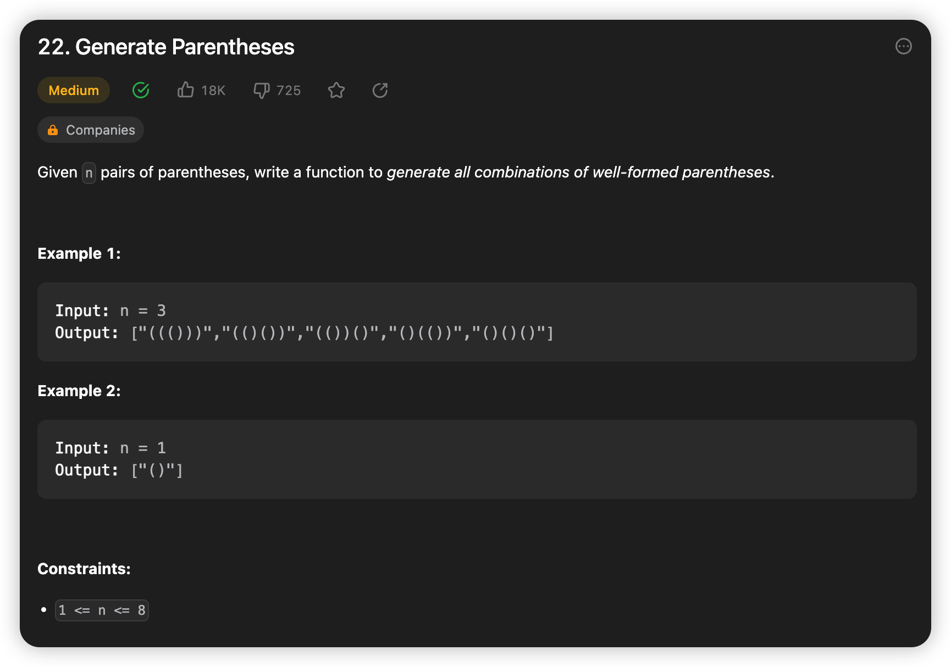Image resolution: width=951 pixels, height=667 pixels.
Task: Select the constraint 1 <= n <= 8
Action: click(x=102, y=610)
